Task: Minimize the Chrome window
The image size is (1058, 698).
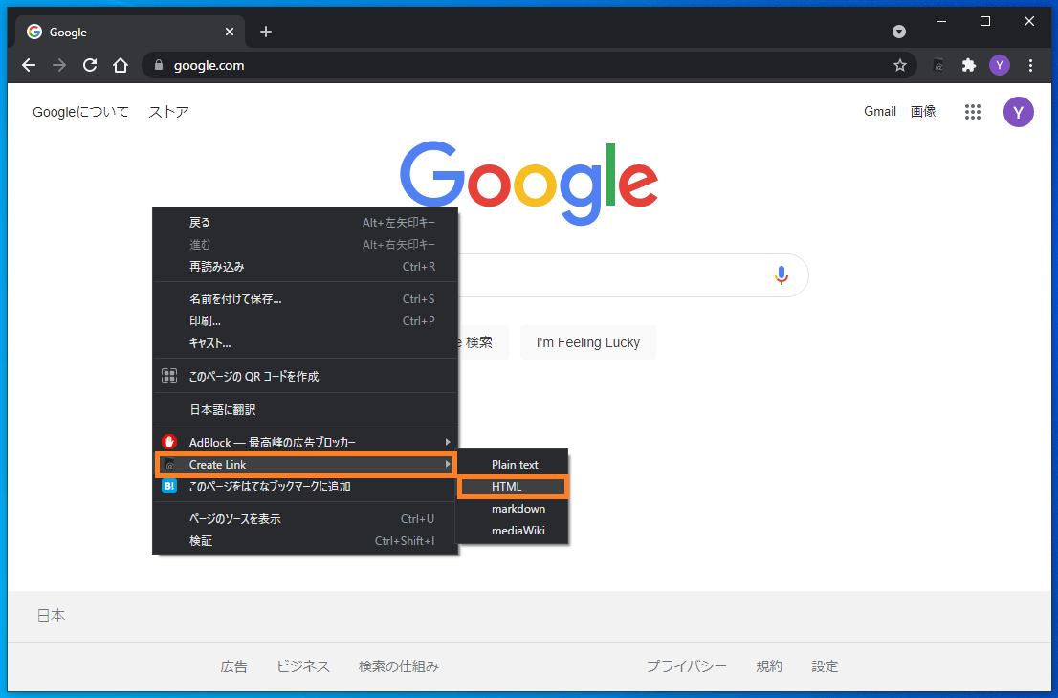Action: (941, 22)
